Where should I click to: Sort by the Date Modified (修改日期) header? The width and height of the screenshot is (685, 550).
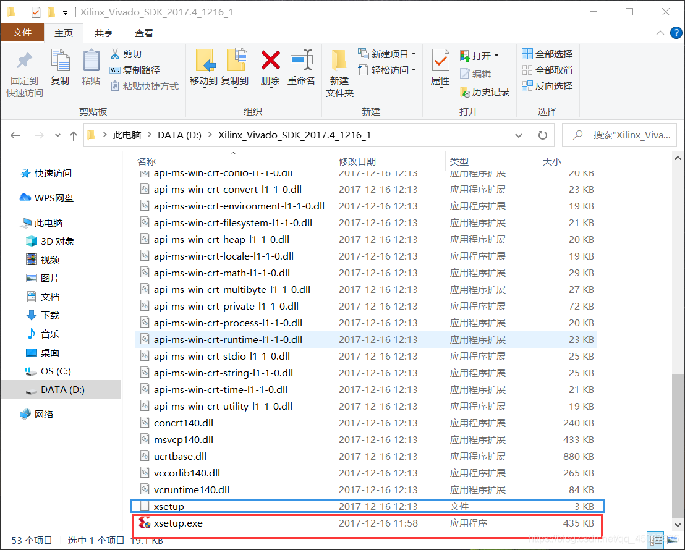click(357, 162)
